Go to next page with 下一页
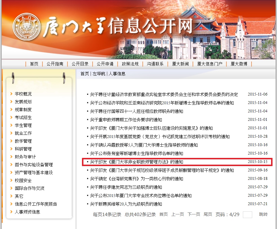277x229 pixels. tap(194, 214)
